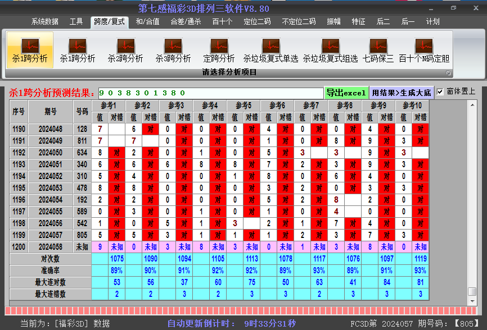This screenshot has width=487, height=330.
Task: Click sequence number 1200
Action: tap(19, 247)
